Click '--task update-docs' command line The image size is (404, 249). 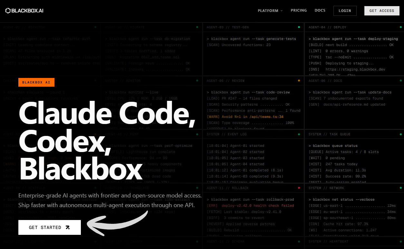pyautogui.click(x=350, y=92)
